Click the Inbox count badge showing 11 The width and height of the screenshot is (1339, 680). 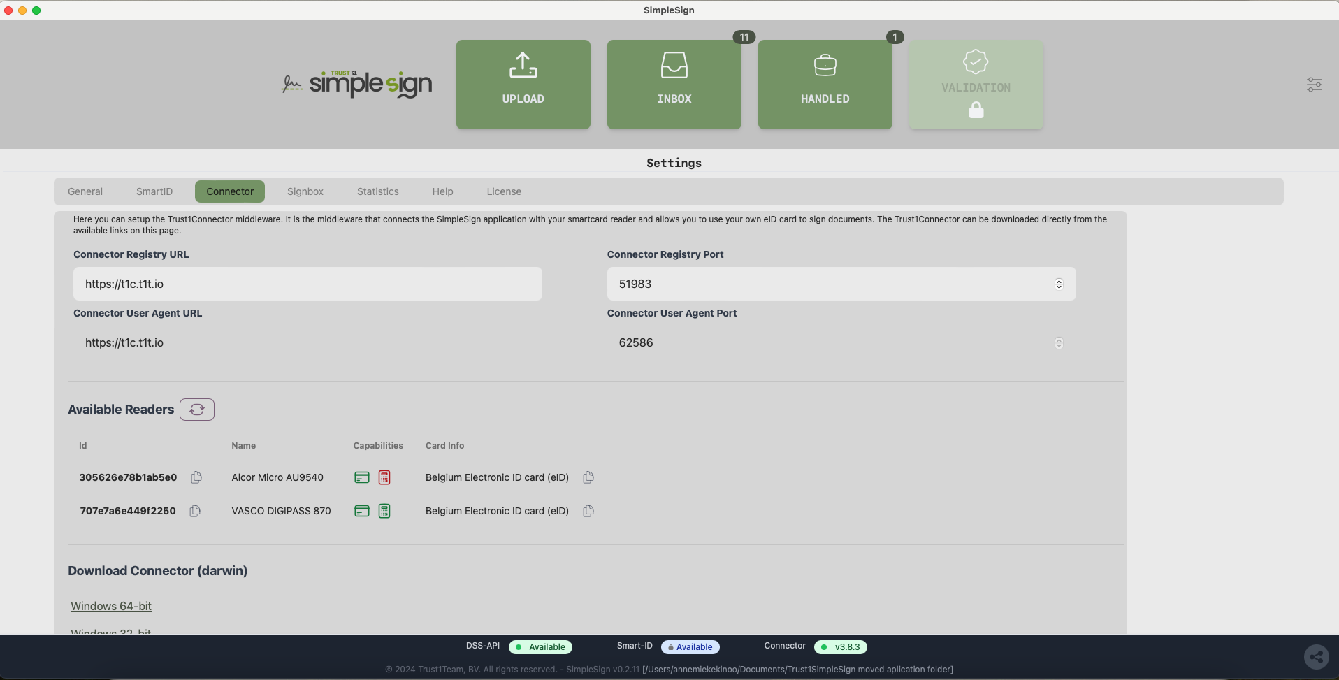[744, 37]
